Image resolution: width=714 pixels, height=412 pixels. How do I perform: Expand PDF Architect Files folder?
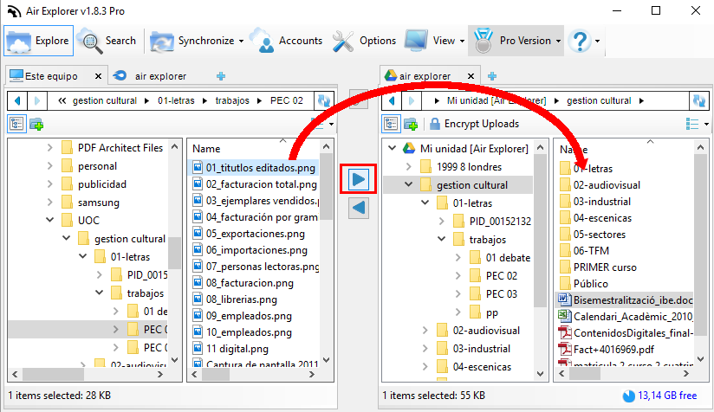click(x=50, y=148)
